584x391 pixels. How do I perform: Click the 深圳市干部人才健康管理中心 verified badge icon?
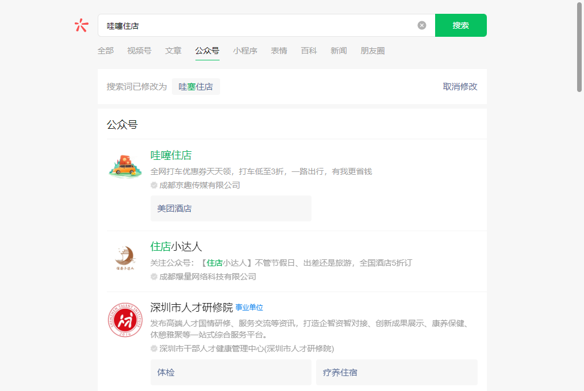click(154, 348)
